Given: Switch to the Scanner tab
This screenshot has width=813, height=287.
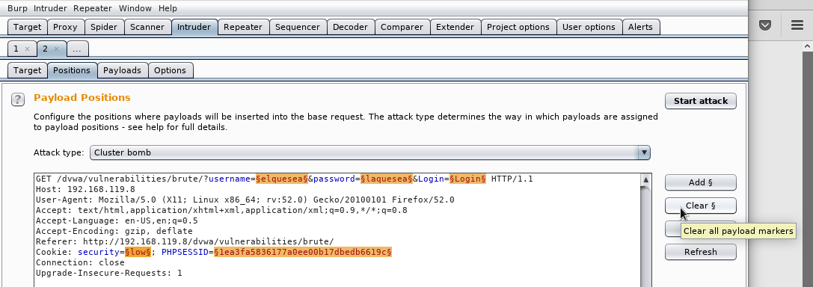Looking at the screenshot, I should (x=147, y=27).
